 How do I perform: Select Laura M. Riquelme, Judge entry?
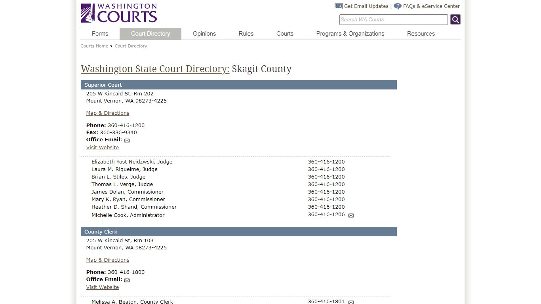[x=124, y=169]
